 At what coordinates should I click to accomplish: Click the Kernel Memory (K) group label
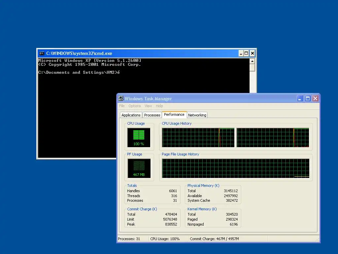coord(202,209)
